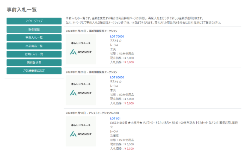Open 個別請求書 sidebar button
The image size is (247, 159).
pyautogui.click(x=34, y=62)
